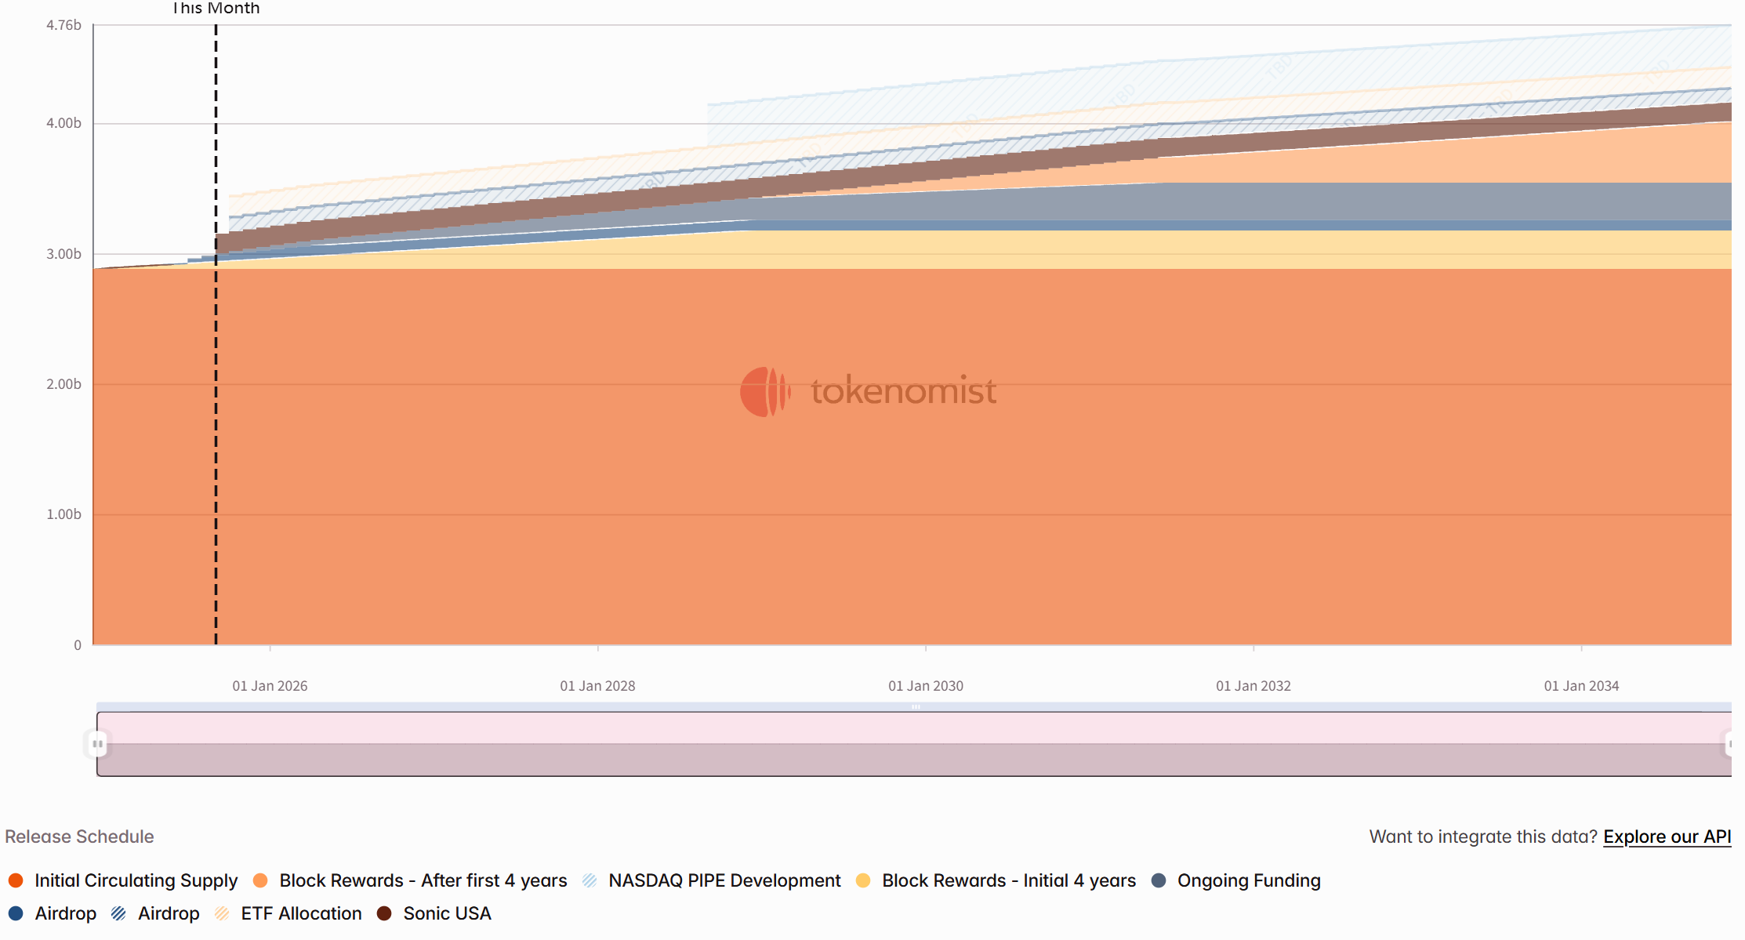The image size is (1745, 940).
Task: Click the Release Schedule heading
Action: pos(78,837)
